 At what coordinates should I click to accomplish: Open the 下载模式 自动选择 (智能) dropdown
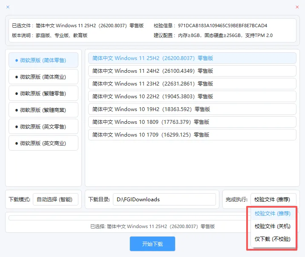pos(56,199)
